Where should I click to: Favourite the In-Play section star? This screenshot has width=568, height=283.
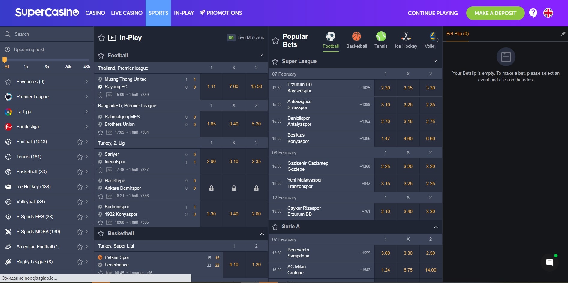coord(101,38)
